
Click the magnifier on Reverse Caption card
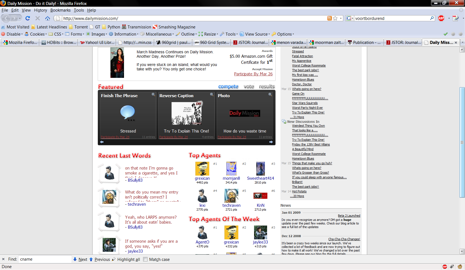(x=212, y=94)
